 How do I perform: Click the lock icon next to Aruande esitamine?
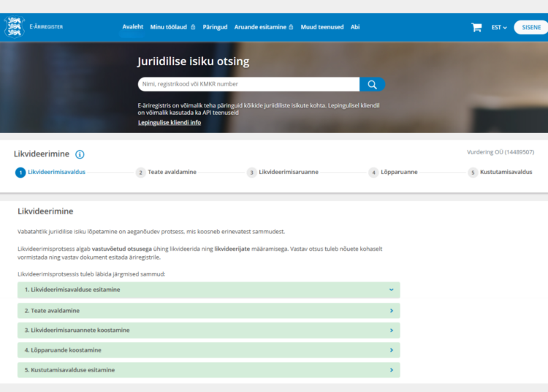(x=291, y=27)
